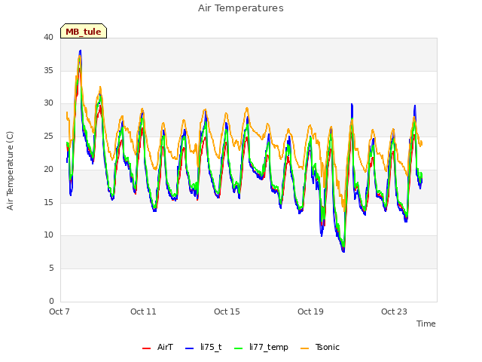
Task: Click the 5 y-axis tick label
Action: (x=51, y=268)
